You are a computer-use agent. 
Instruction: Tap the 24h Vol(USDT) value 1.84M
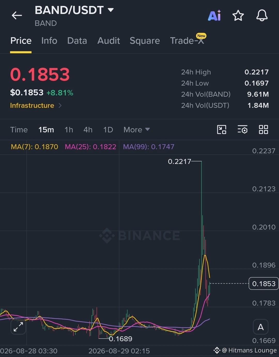coord(258,105)
